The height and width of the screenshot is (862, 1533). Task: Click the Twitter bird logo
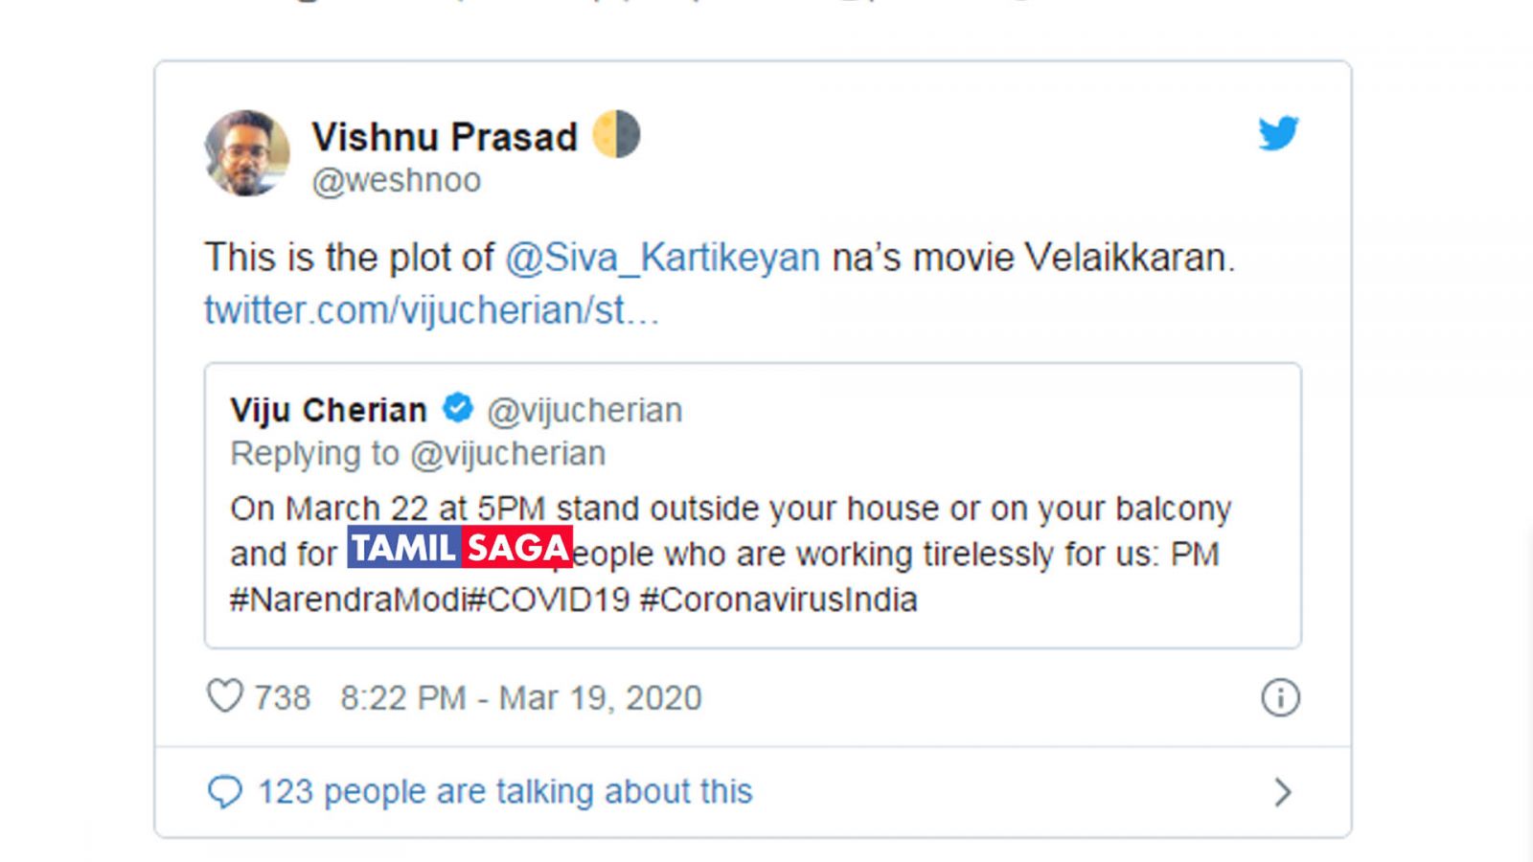tap(1278, 134)
